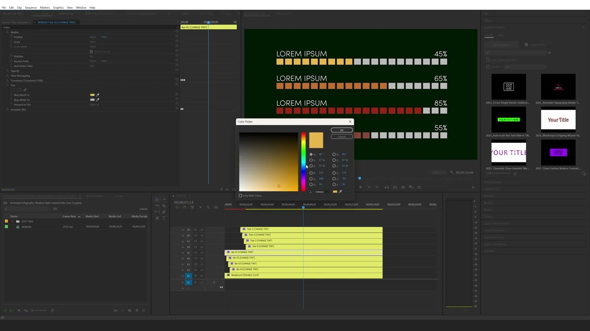
Task: Create a pen mask under Tint
Action: point(25,90)
